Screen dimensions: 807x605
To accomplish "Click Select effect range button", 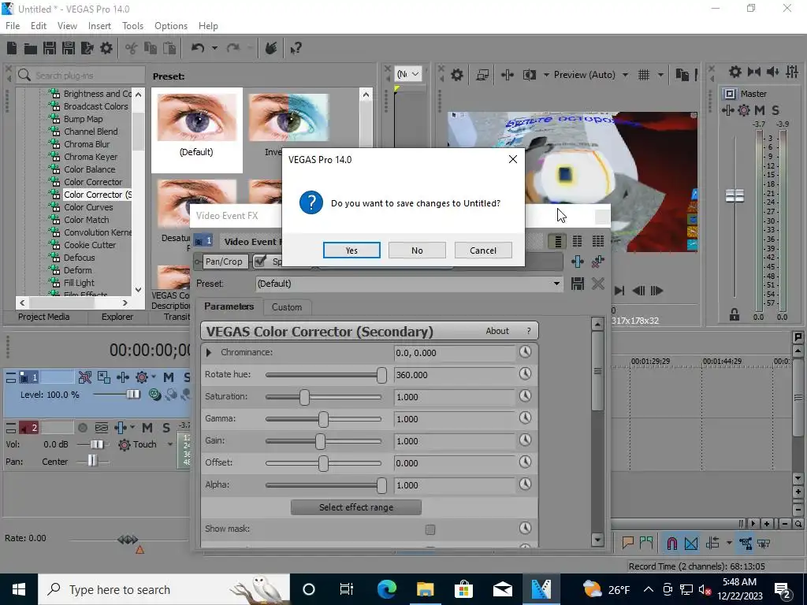I will (x=356, y=507).
